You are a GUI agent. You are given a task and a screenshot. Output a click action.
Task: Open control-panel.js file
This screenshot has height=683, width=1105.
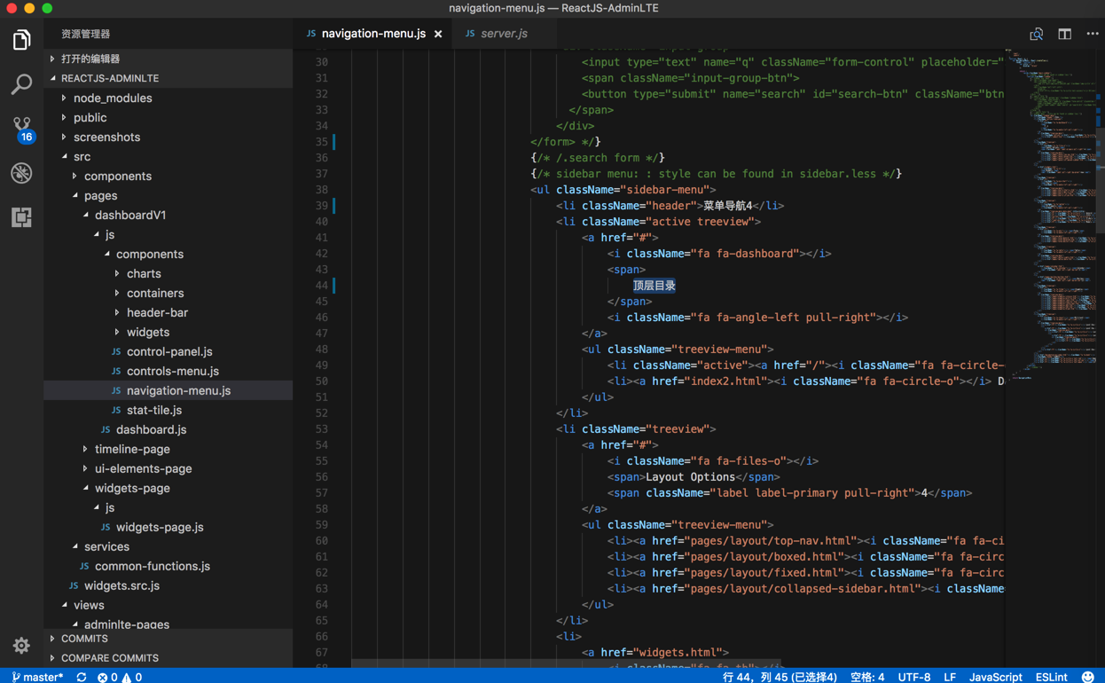pyautogui.click(x=168, y=351)
